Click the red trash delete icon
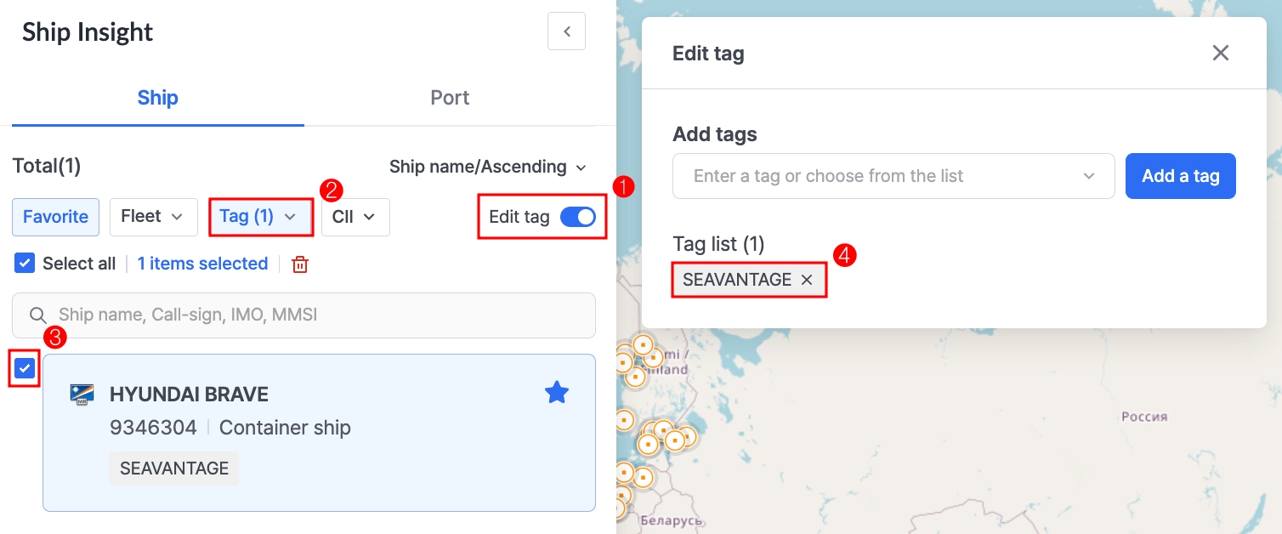 click(299, 264)
